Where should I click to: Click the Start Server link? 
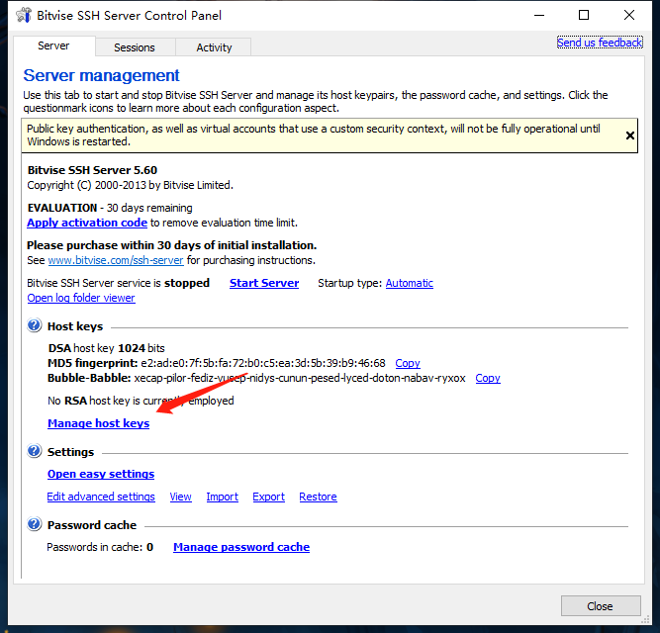click(264, 283)
